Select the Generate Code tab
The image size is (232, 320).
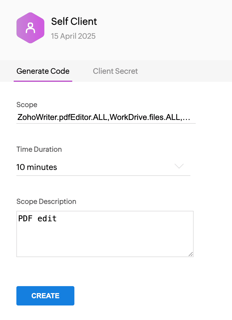point(43,71)
